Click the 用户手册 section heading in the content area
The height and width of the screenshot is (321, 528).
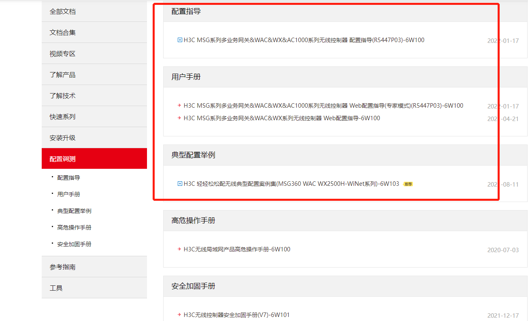click(x=186, y=77)
